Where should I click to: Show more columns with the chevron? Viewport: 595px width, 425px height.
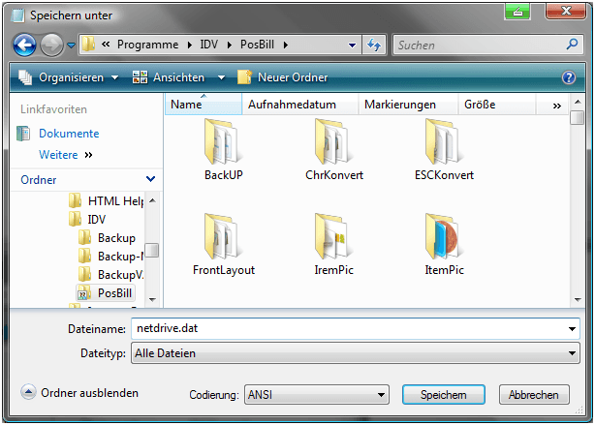click(556, 106)
